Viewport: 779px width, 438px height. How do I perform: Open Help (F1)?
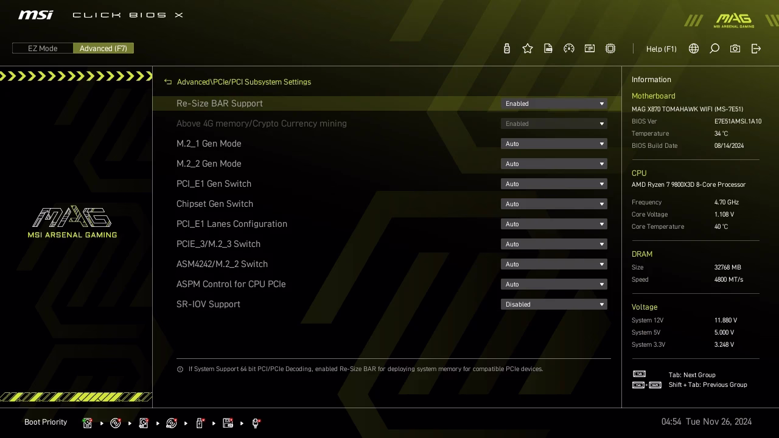coord(662,49)
